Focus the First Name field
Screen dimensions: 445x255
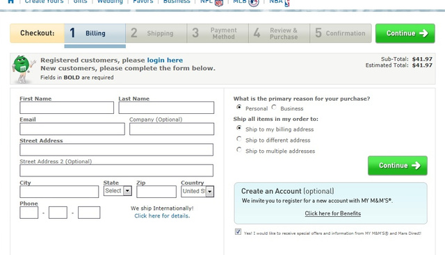[67, 108]
